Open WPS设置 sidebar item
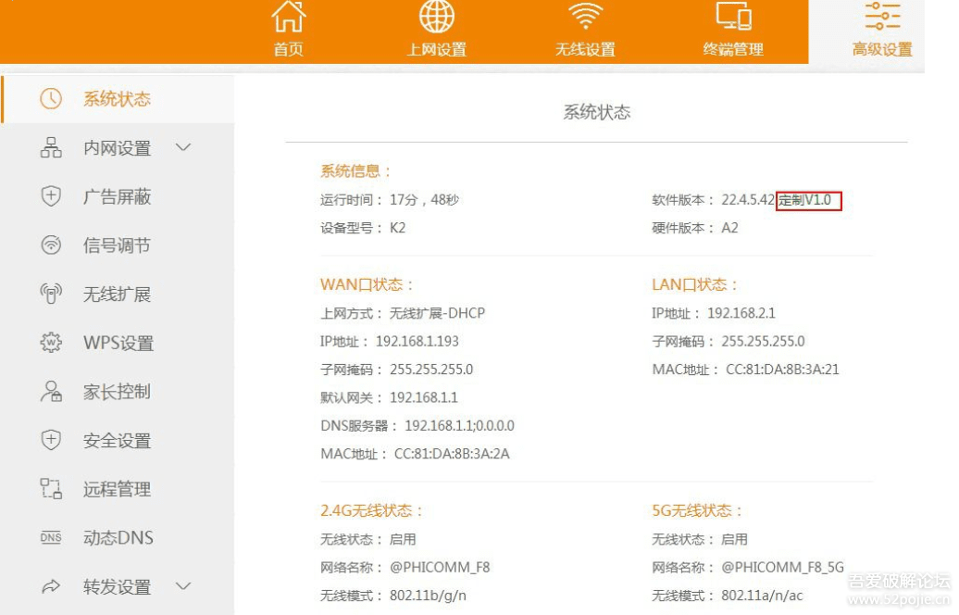This screenshot has width=959, height=615. (118, 343)
